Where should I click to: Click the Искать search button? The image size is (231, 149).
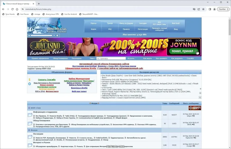click(x=131, y=58)
